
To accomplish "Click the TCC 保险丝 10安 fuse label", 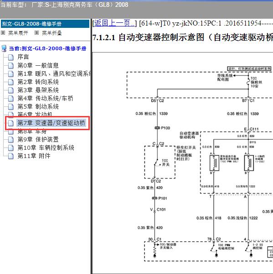I will click(x=256, y=82).
